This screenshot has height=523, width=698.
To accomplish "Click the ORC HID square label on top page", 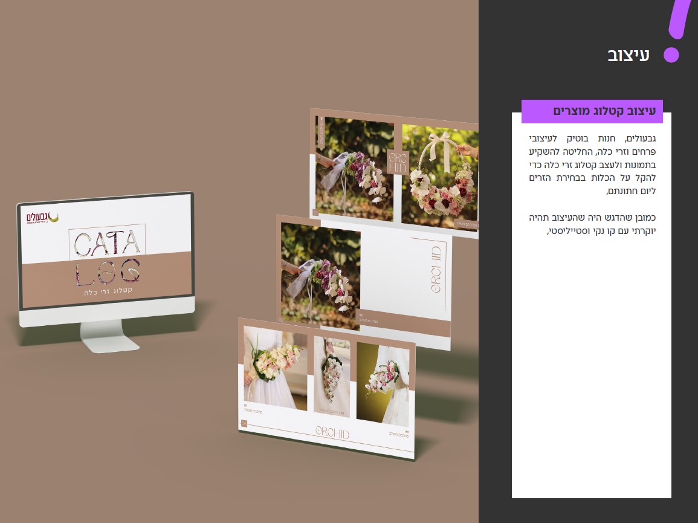I will pyautogui.click(x=398, y=163).
